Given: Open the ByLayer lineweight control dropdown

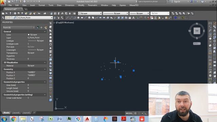Looking at the screenshot, I should pos(139,14).
